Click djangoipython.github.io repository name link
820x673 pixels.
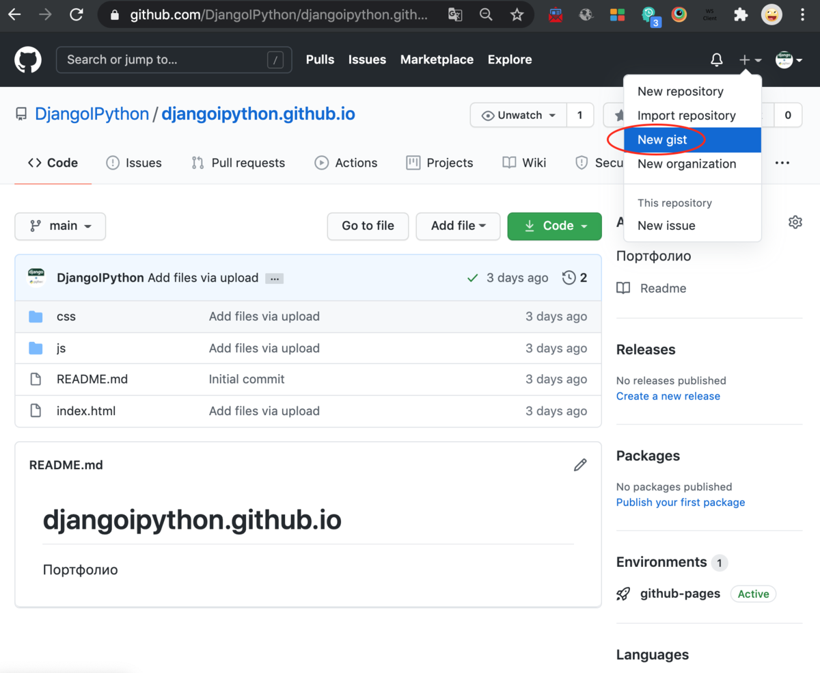258,114
